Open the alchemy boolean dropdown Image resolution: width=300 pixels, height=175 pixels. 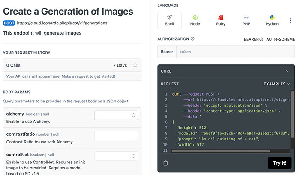click(x=116, y=115)
